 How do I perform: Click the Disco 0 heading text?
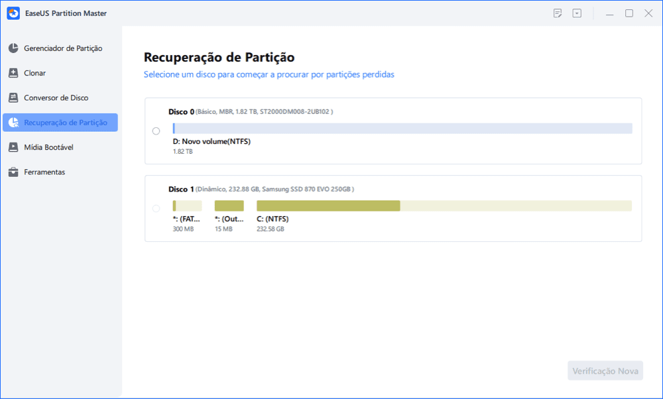(x=182, y=112)
